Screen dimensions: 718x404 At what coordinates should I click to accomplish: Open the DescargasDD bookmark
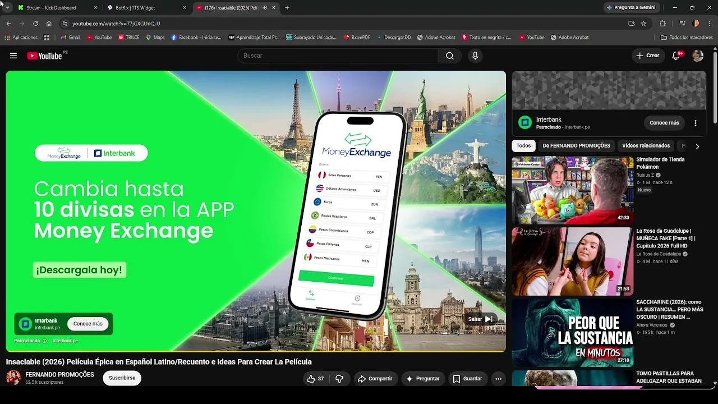click(x=393, y=38)
